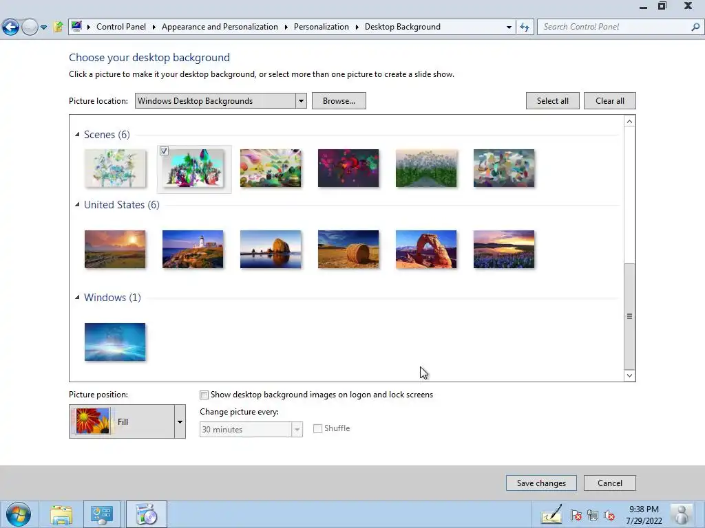705x528 pixels.
Task: Collapse the United States group
Action: (77, 204)
